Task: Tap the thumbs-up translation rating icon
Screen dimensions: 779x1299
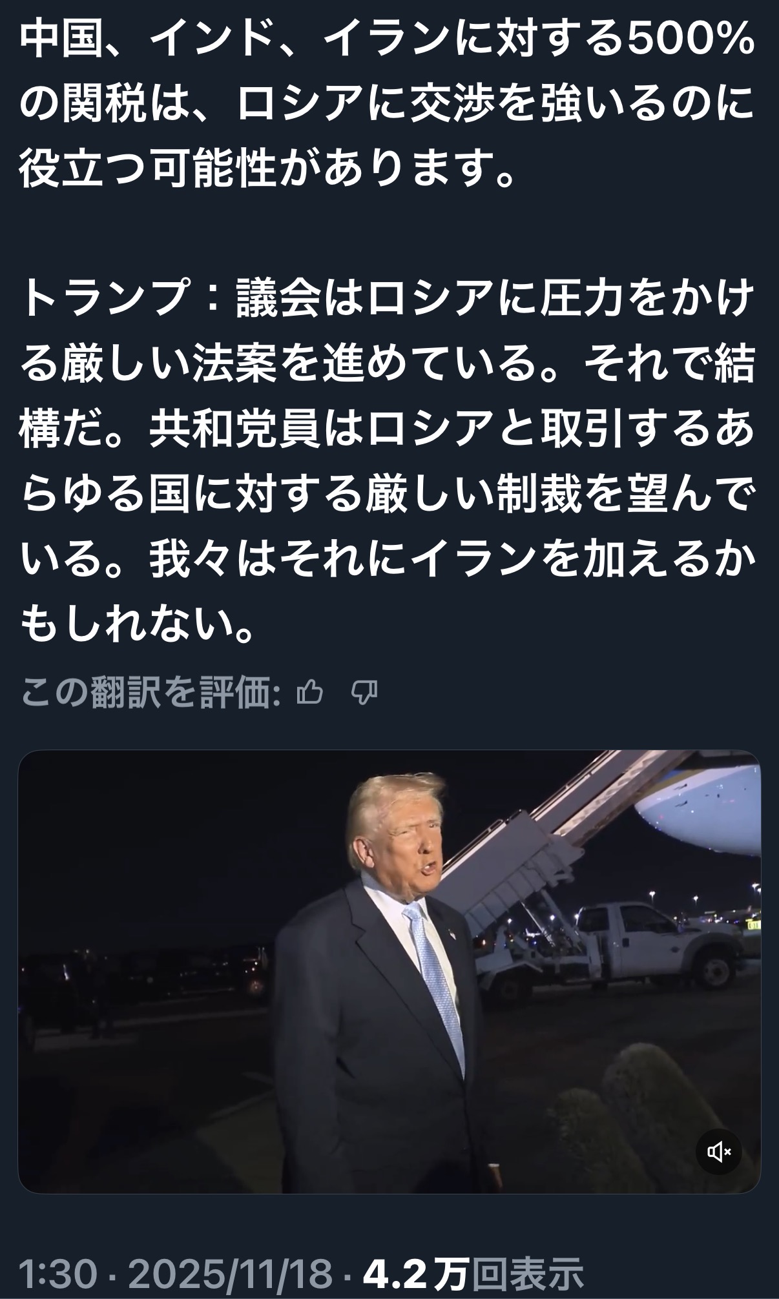Action: [x=309, y=693]
